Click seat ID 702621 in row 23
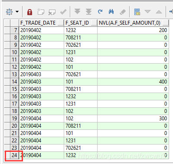This screenshot has height=164, width=173. (x=73, y=148)
